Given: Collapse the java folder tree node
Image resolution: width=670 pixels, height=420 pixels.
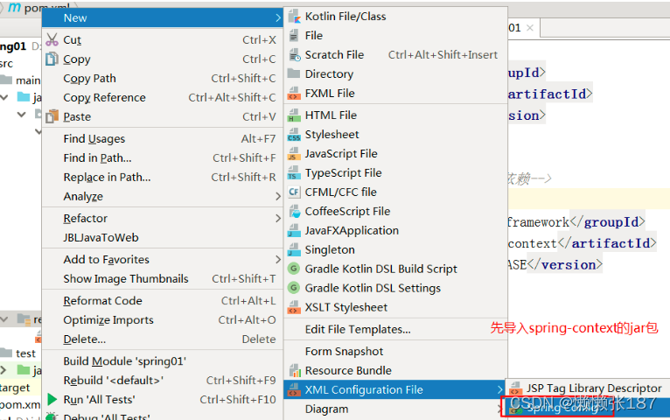Looking at the screenshot, I should [x=4, y=98].
